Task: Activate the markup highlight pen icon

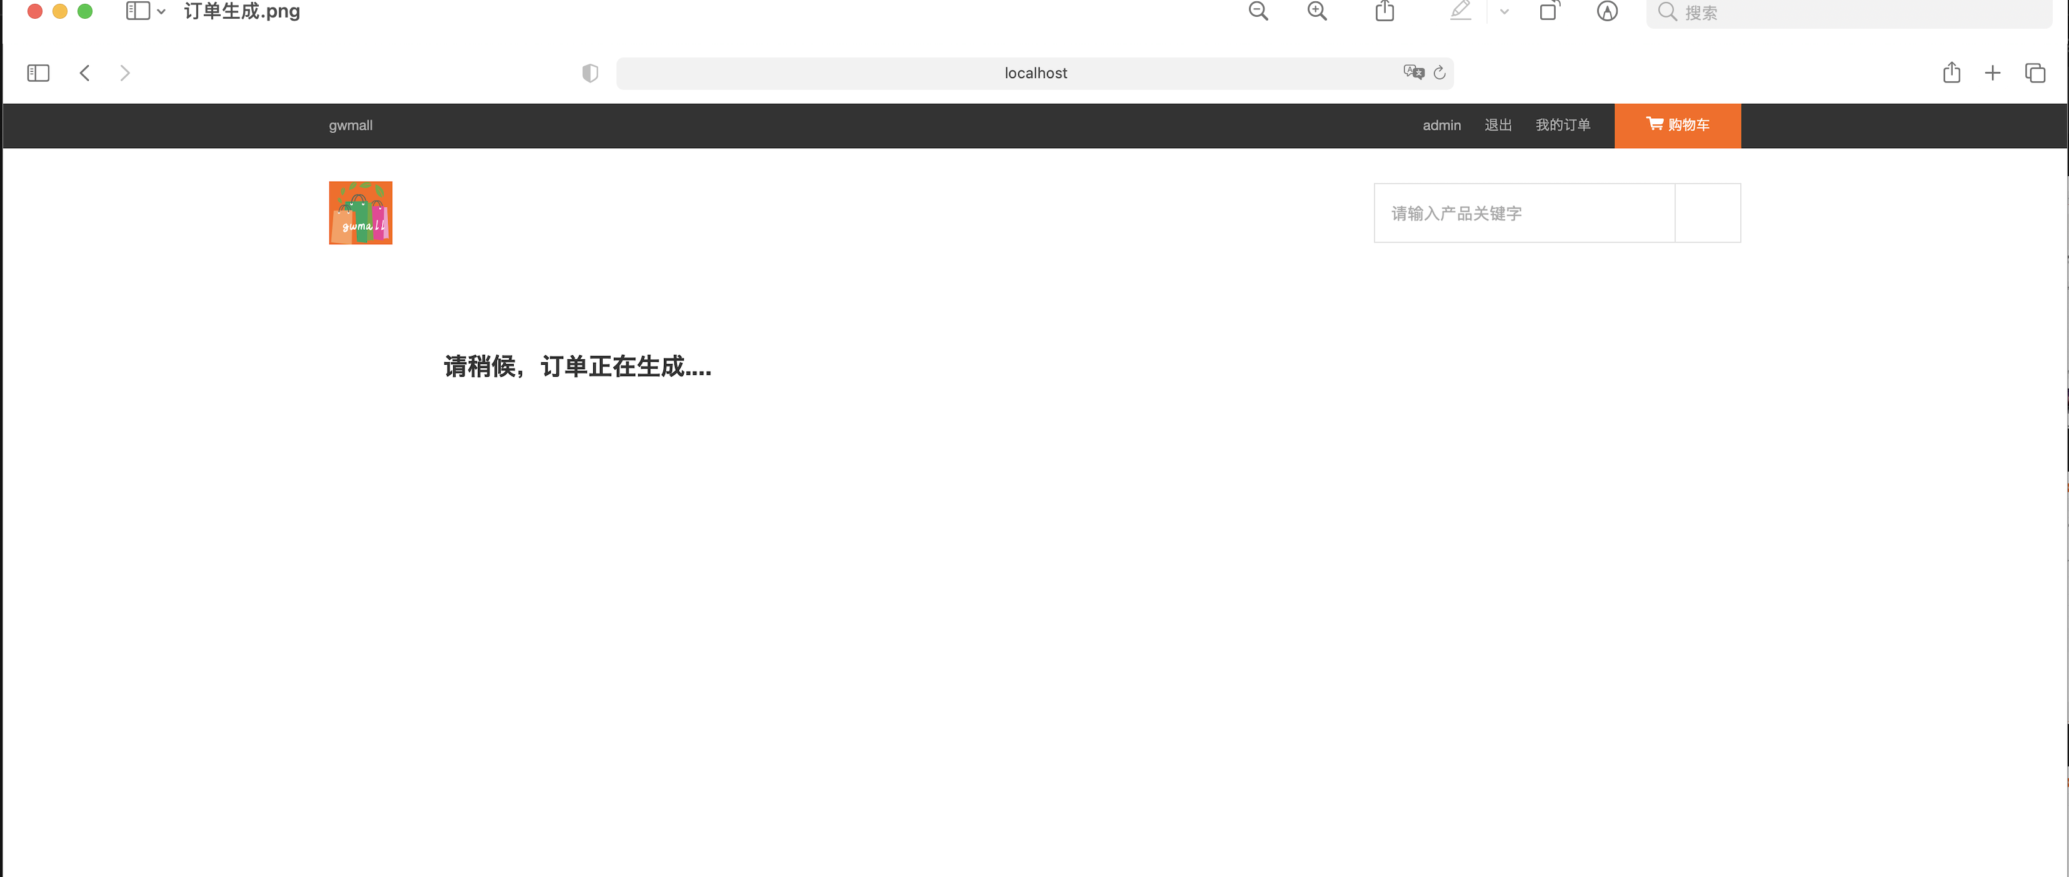Action: point(1460,11)
